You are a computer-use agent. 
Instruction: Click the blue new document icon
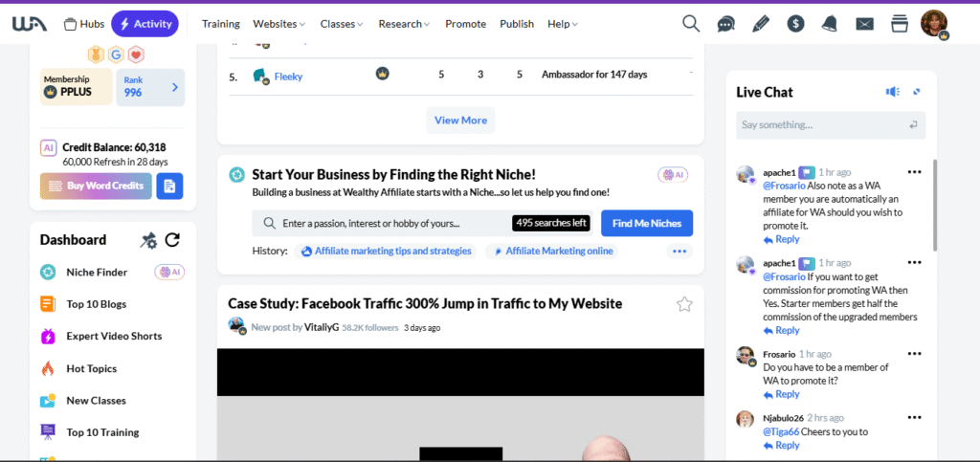coord(169,186)
